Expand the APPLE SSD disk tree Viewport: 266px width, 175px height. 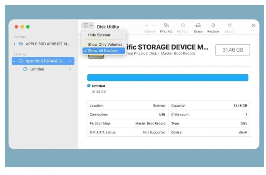(14, 44)
